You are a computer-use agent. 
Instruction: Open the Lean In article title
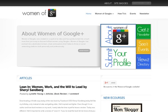53,88
